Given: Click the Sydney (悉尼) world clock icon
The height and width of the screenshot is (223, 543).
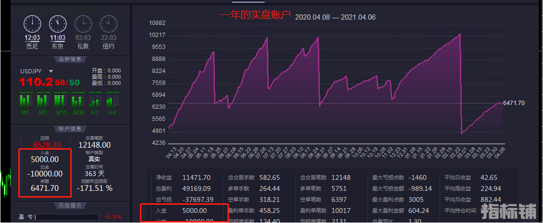Looking at the screenshot, I should tap(32, 24).
